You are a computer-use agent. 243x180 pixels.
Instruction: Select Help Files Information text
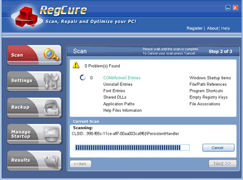coord(122,111)
